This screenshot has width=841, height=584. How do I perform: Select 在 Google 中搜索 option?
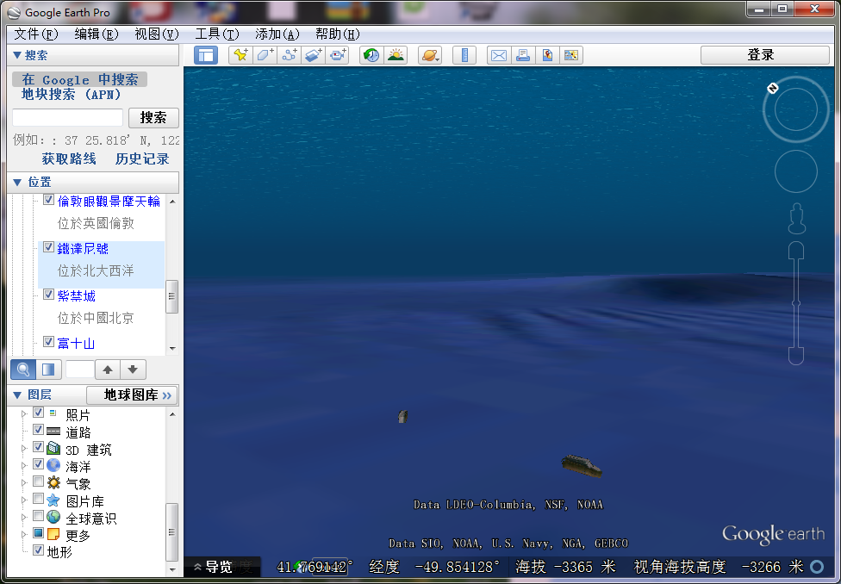80,79
